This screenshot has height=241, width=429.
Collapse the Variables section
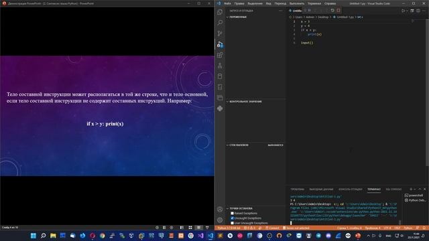click(255, 17)
